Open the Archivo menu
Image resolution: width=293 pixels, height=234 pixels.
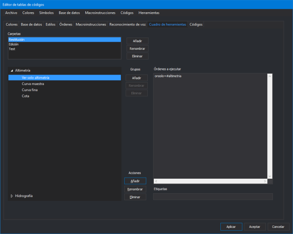(x=11, y=13)
